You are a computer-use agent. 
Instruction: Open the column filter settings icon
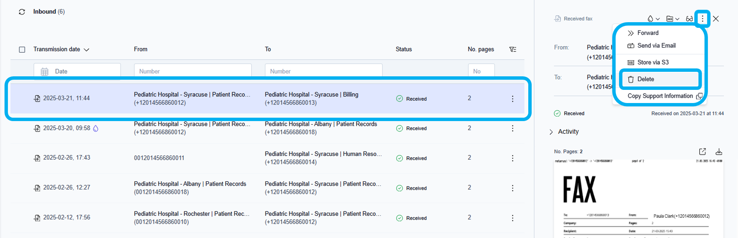(x=512, y=50)
